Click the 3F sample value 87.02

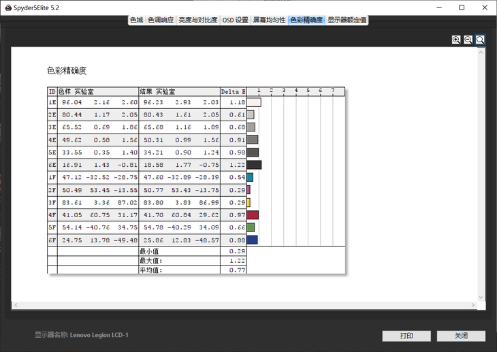tap(127, 202)
